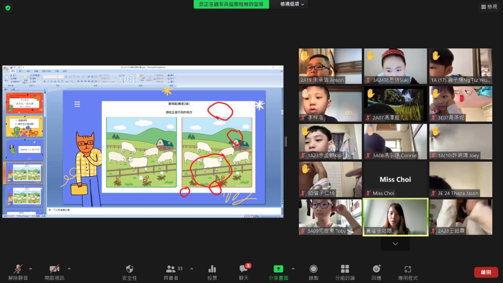Screen dimensions: 503x283
Task: Start recording with the 錄製 icon
Action: click(313, 269)
